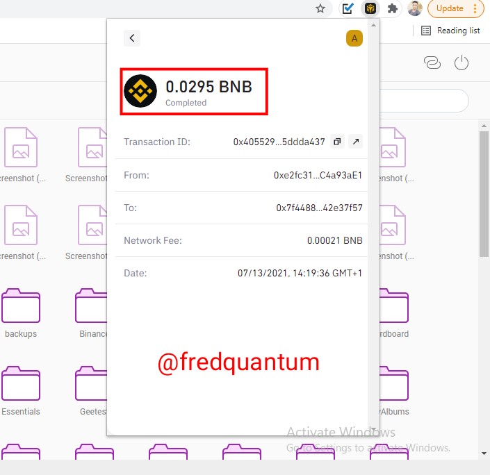The height and width of the screenshot is (475, 490).
Task: Click the wallet popup scroll up arrow
Action: pyautogui.click(x=373, y=25)
